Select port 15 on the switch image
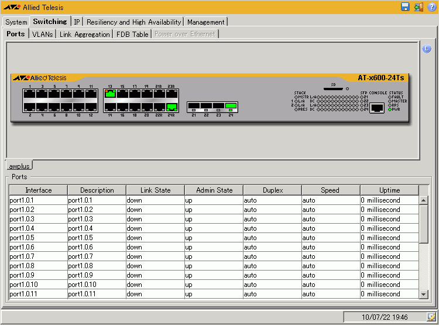Screen dimensions: 439x325 tap(122, 94)
